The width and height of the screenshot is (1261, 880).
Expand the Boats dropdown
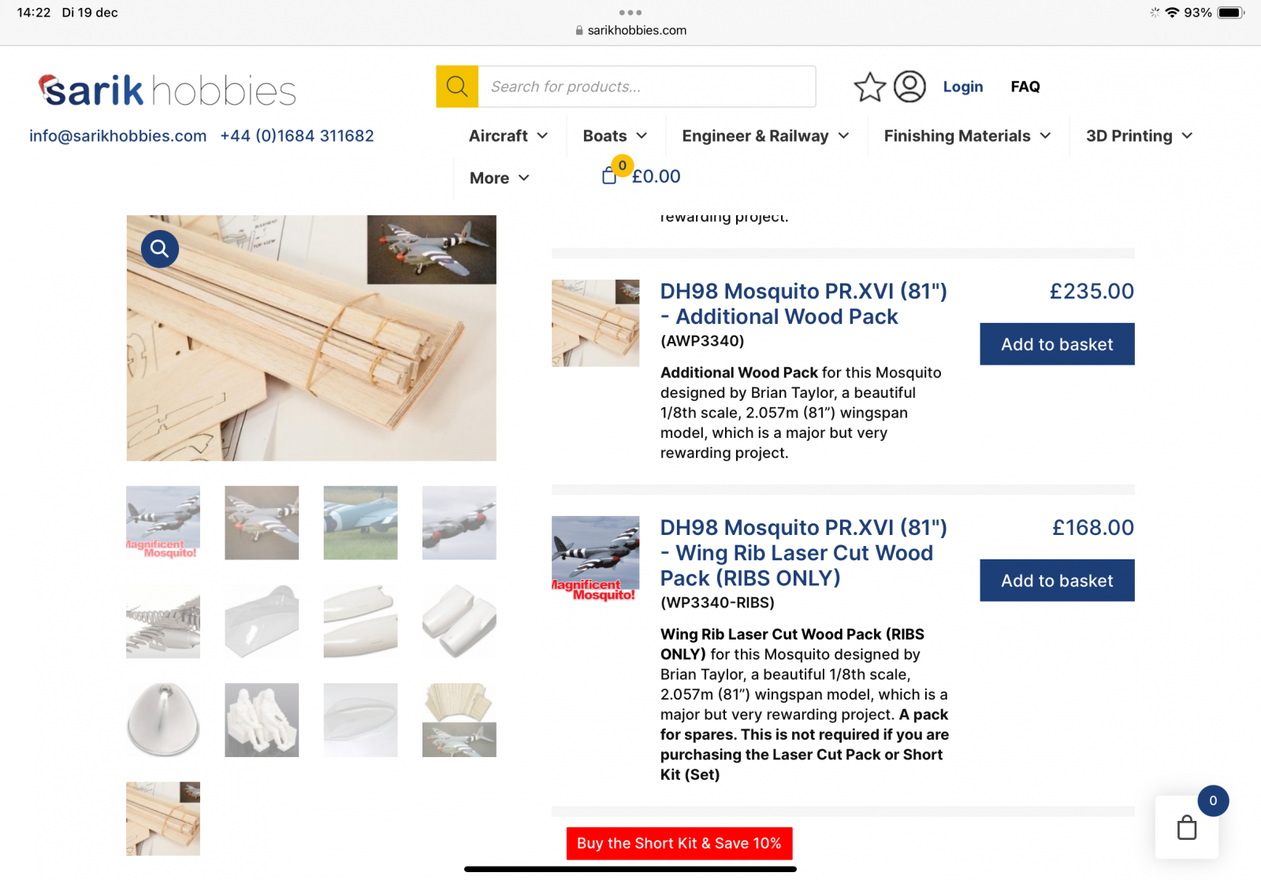click(615, 136)
